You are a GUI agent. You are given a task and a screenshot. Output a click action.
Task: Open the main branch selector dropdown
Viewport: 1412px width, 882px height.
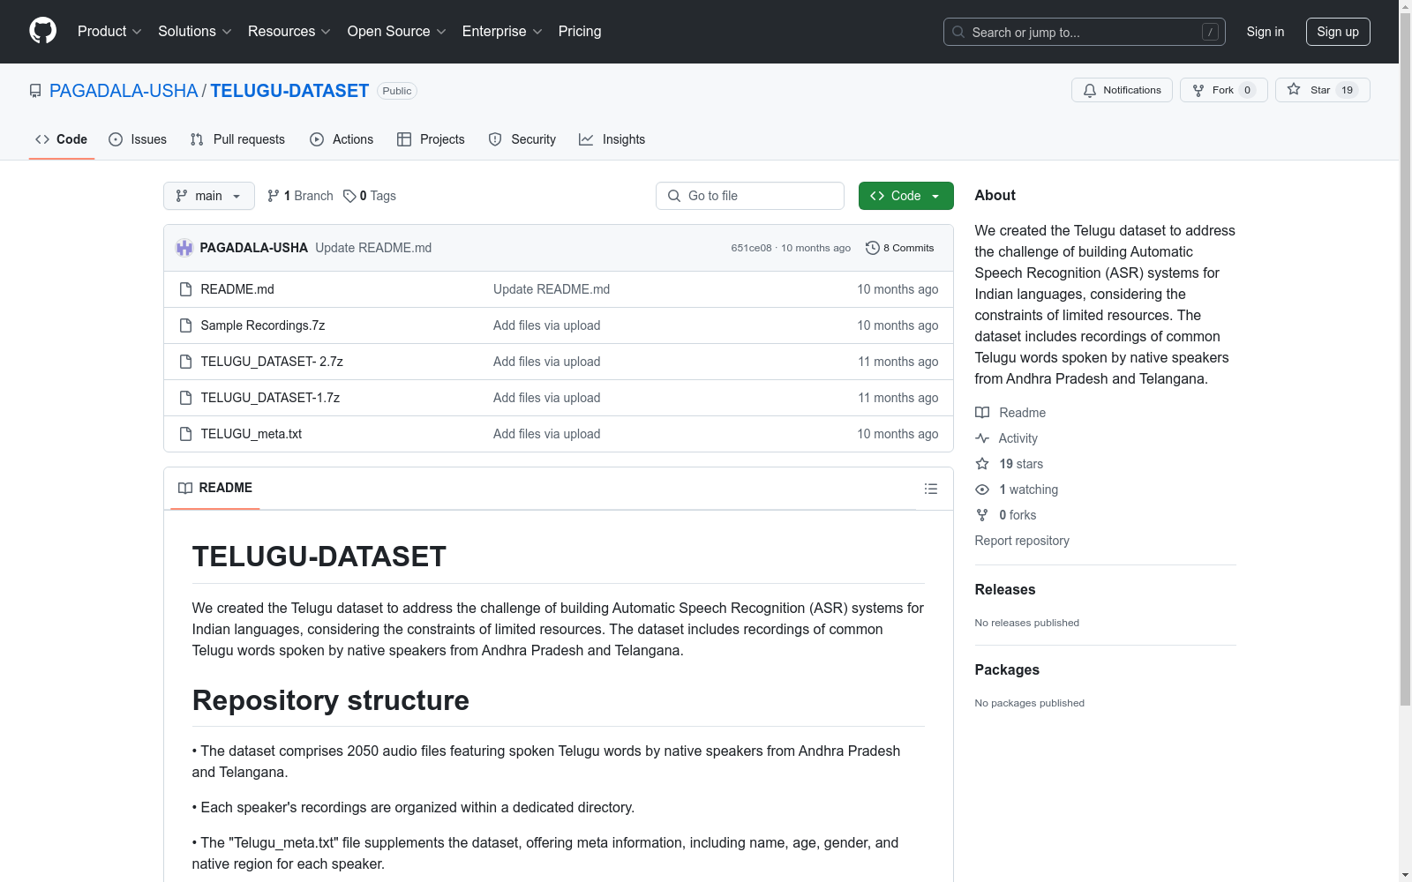(x=209, y=196)
